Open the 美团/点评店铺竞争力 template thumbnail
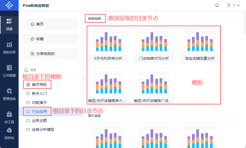This screenshot has width=246, height=148. coord(108,86)
